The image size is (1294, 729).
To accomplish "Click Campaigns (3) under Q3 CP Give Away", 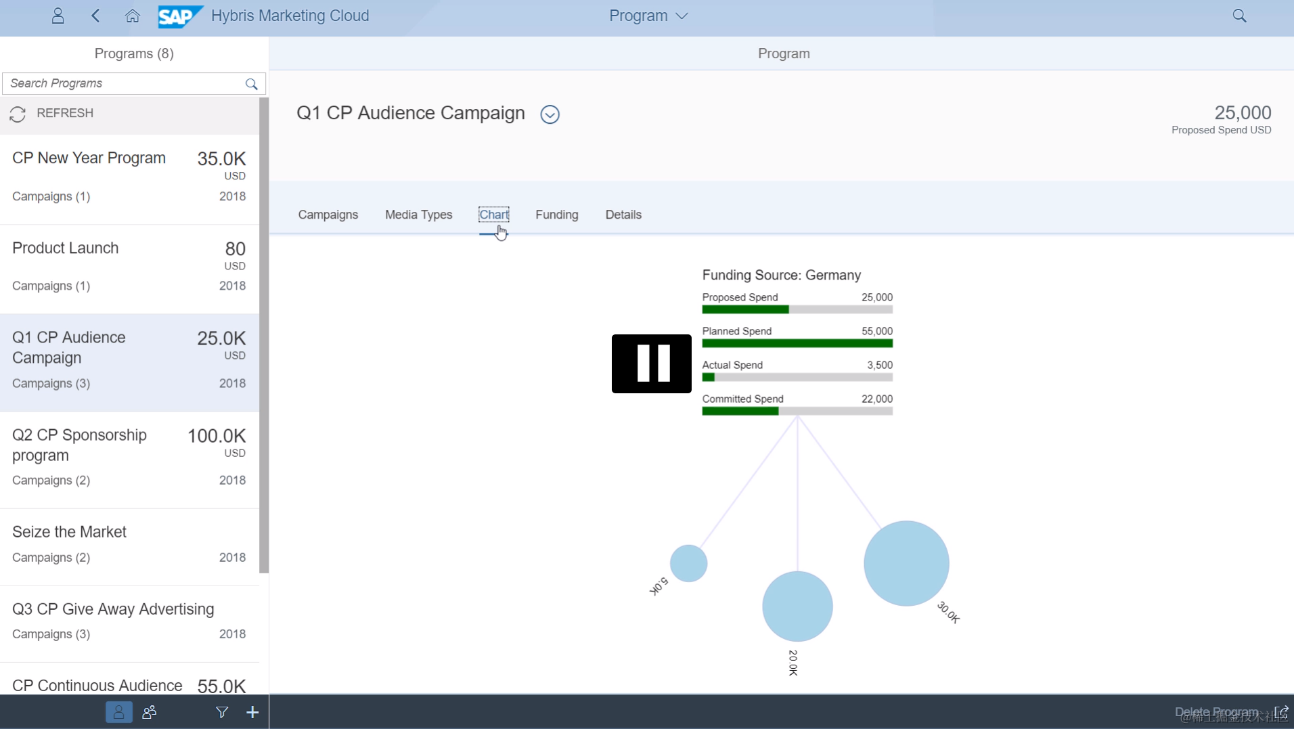I will pos(51,634).
